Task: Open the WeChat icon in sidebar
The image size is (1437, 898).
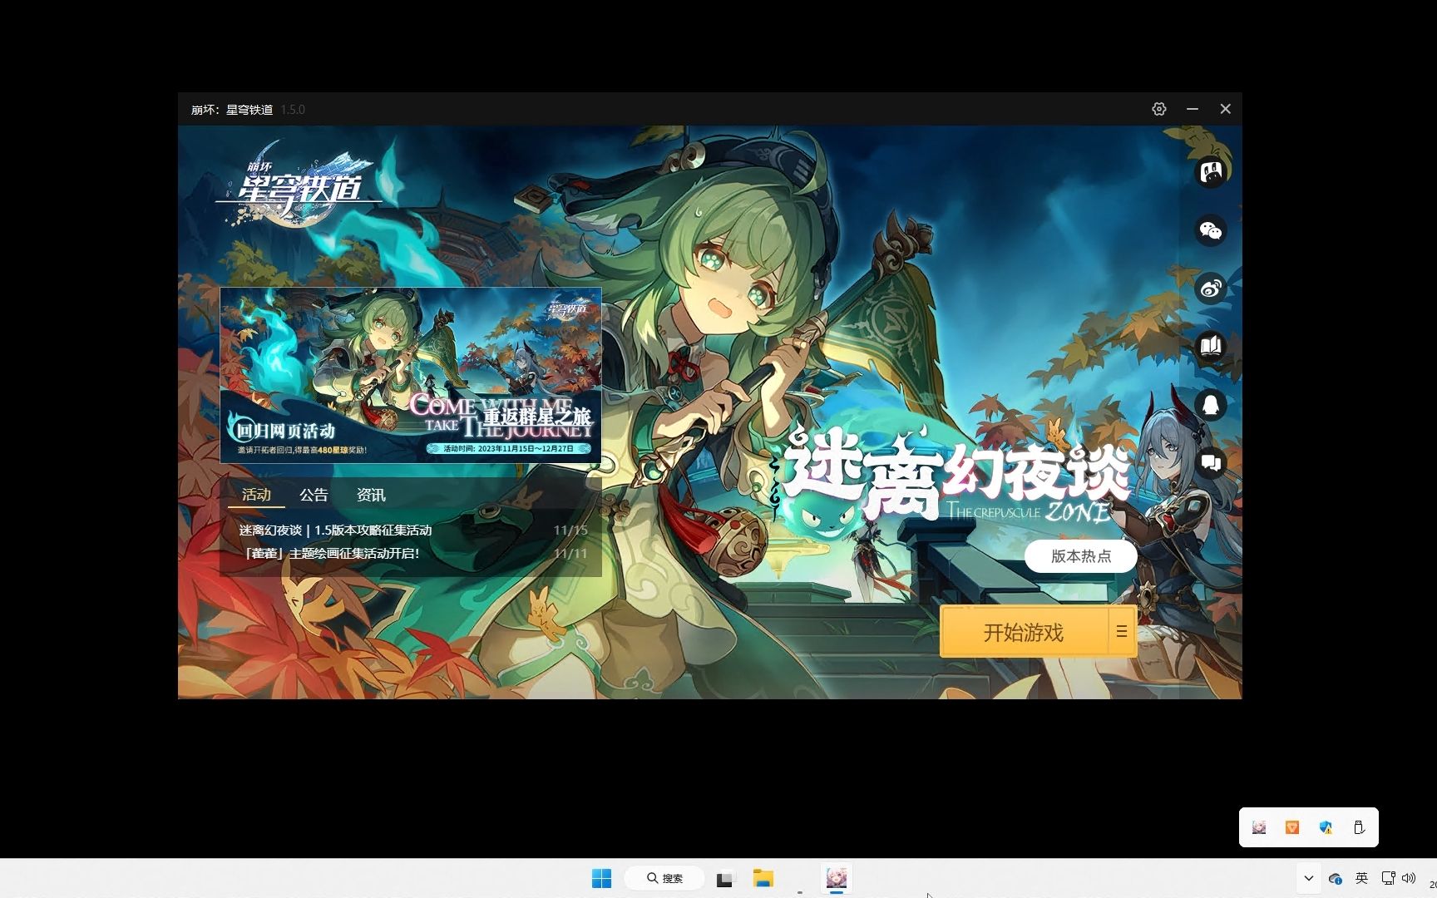Action: [x=1211, y=230]
